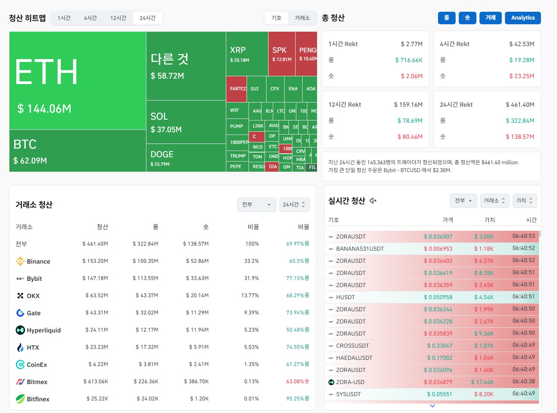Click the 24시간 Rekt summary card
Screen dimensions: 557x413
(x=487, y=119)
